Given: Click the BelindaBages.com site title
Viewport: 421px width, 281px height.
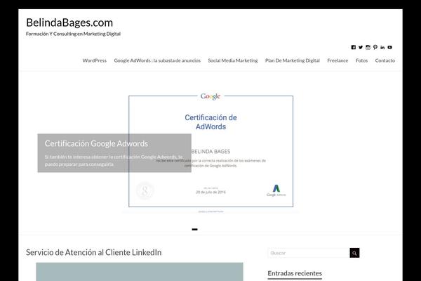Looking at the screenshot, I should [69, 22].
